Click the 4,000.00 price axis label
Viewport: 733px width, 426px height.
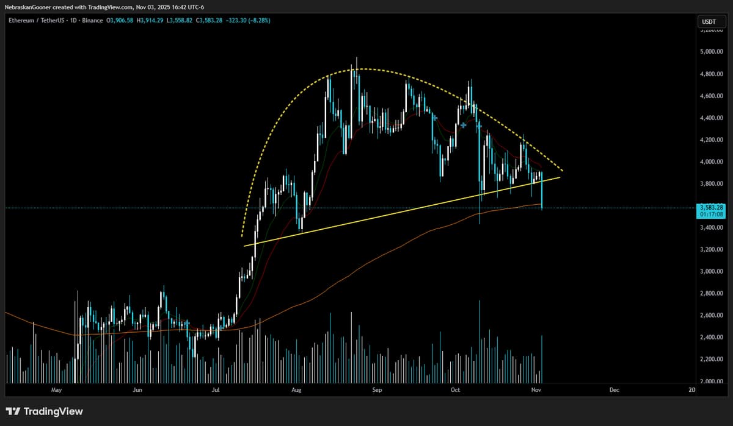coord(712,162)
